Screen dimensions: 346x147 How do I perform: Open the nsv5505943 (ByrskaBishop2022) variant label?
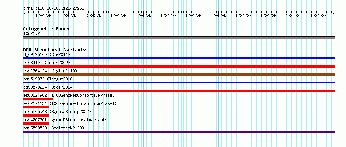[57, 112]
